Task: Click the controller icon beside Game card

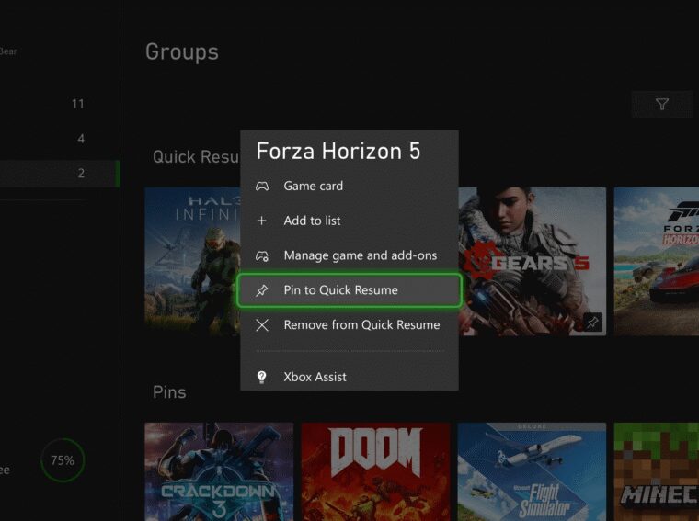Action: point(262,187)
